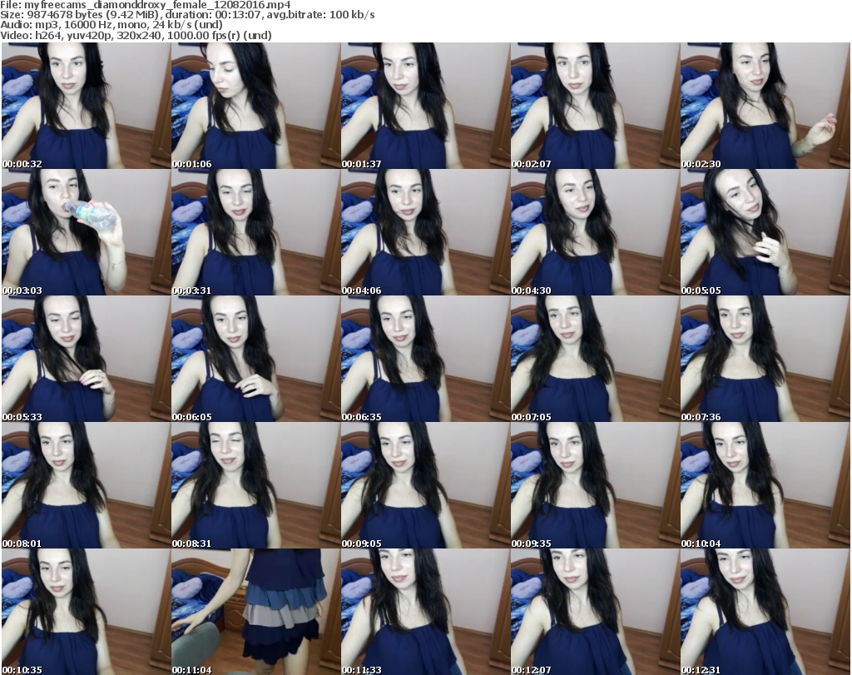
Task: Open the frame at 00:05:05
Action: click(765, 232)
